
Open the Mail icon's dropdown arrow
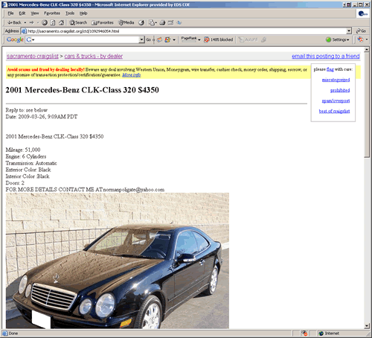pyautogui.click(x=155, y=22)
